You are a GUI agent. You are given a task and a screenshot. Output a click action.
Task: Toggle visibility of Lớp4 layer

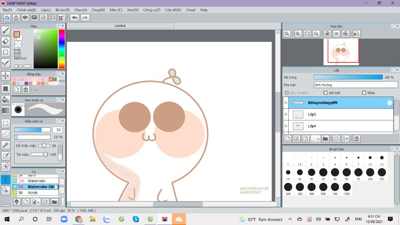(x=286, y=126)
